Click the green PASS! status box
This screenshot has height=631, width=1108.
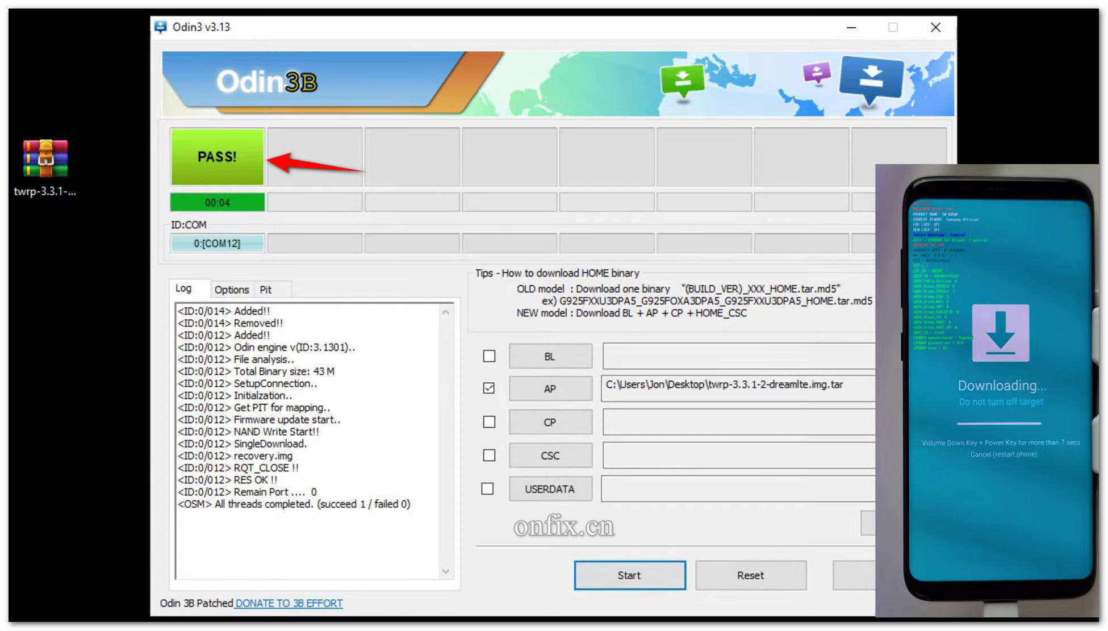coord(218,157)
